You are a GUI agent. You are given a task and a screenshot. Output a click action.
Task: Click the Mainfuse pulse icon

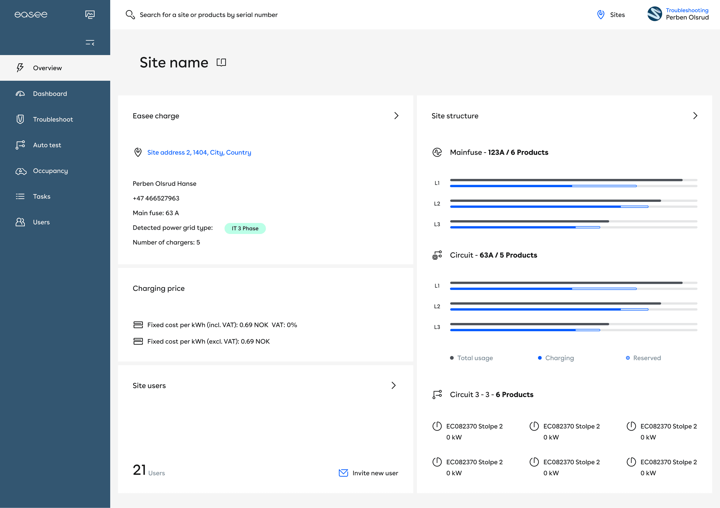[x=437, y=152]
